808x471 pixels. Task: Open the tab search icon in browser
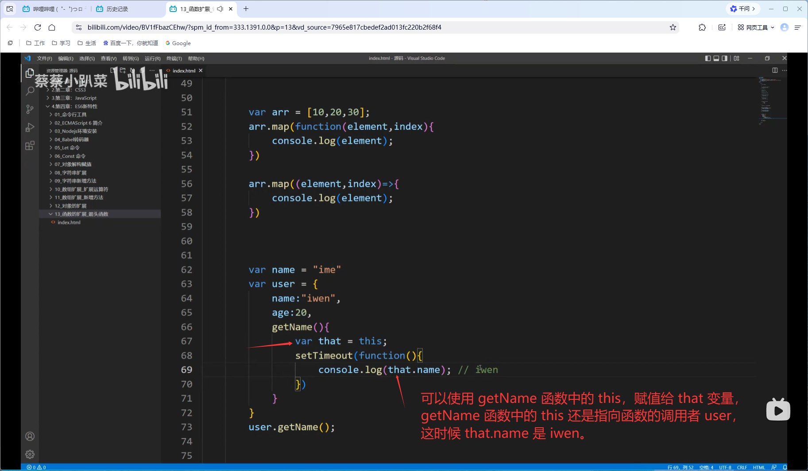pyautogui.click(x=10, y=9)
